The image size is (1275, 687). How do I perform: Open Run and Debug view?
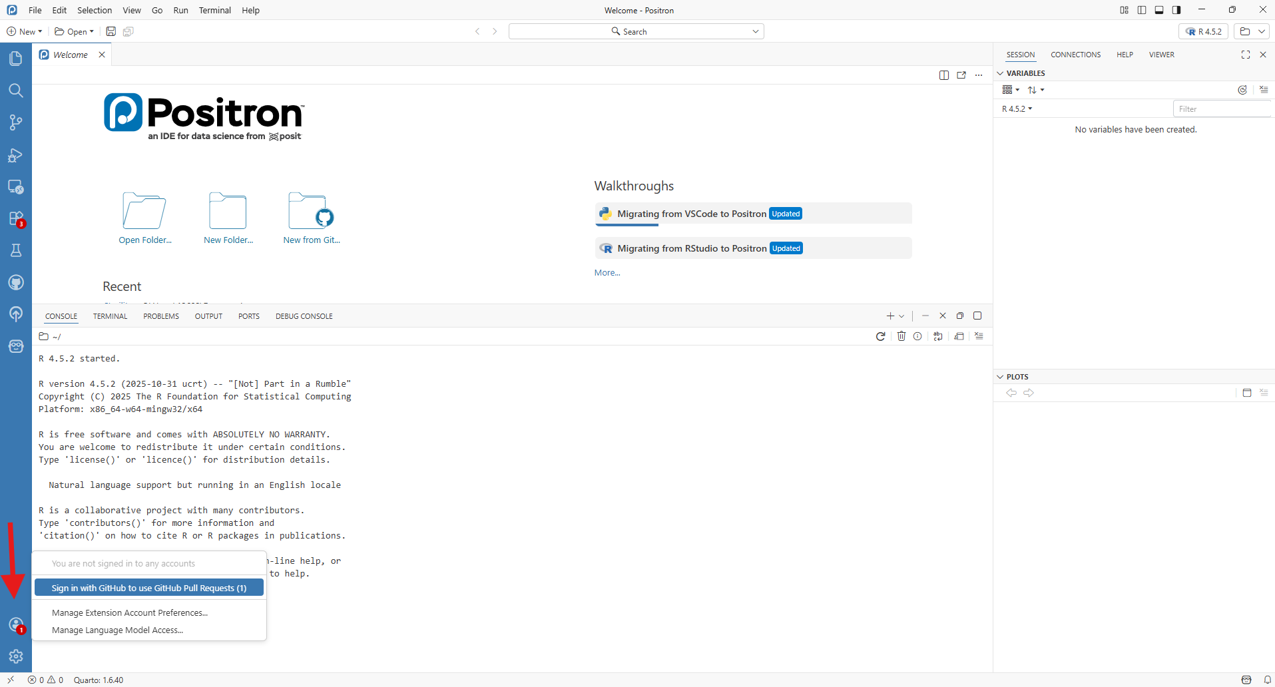click(x=16, y=155)
